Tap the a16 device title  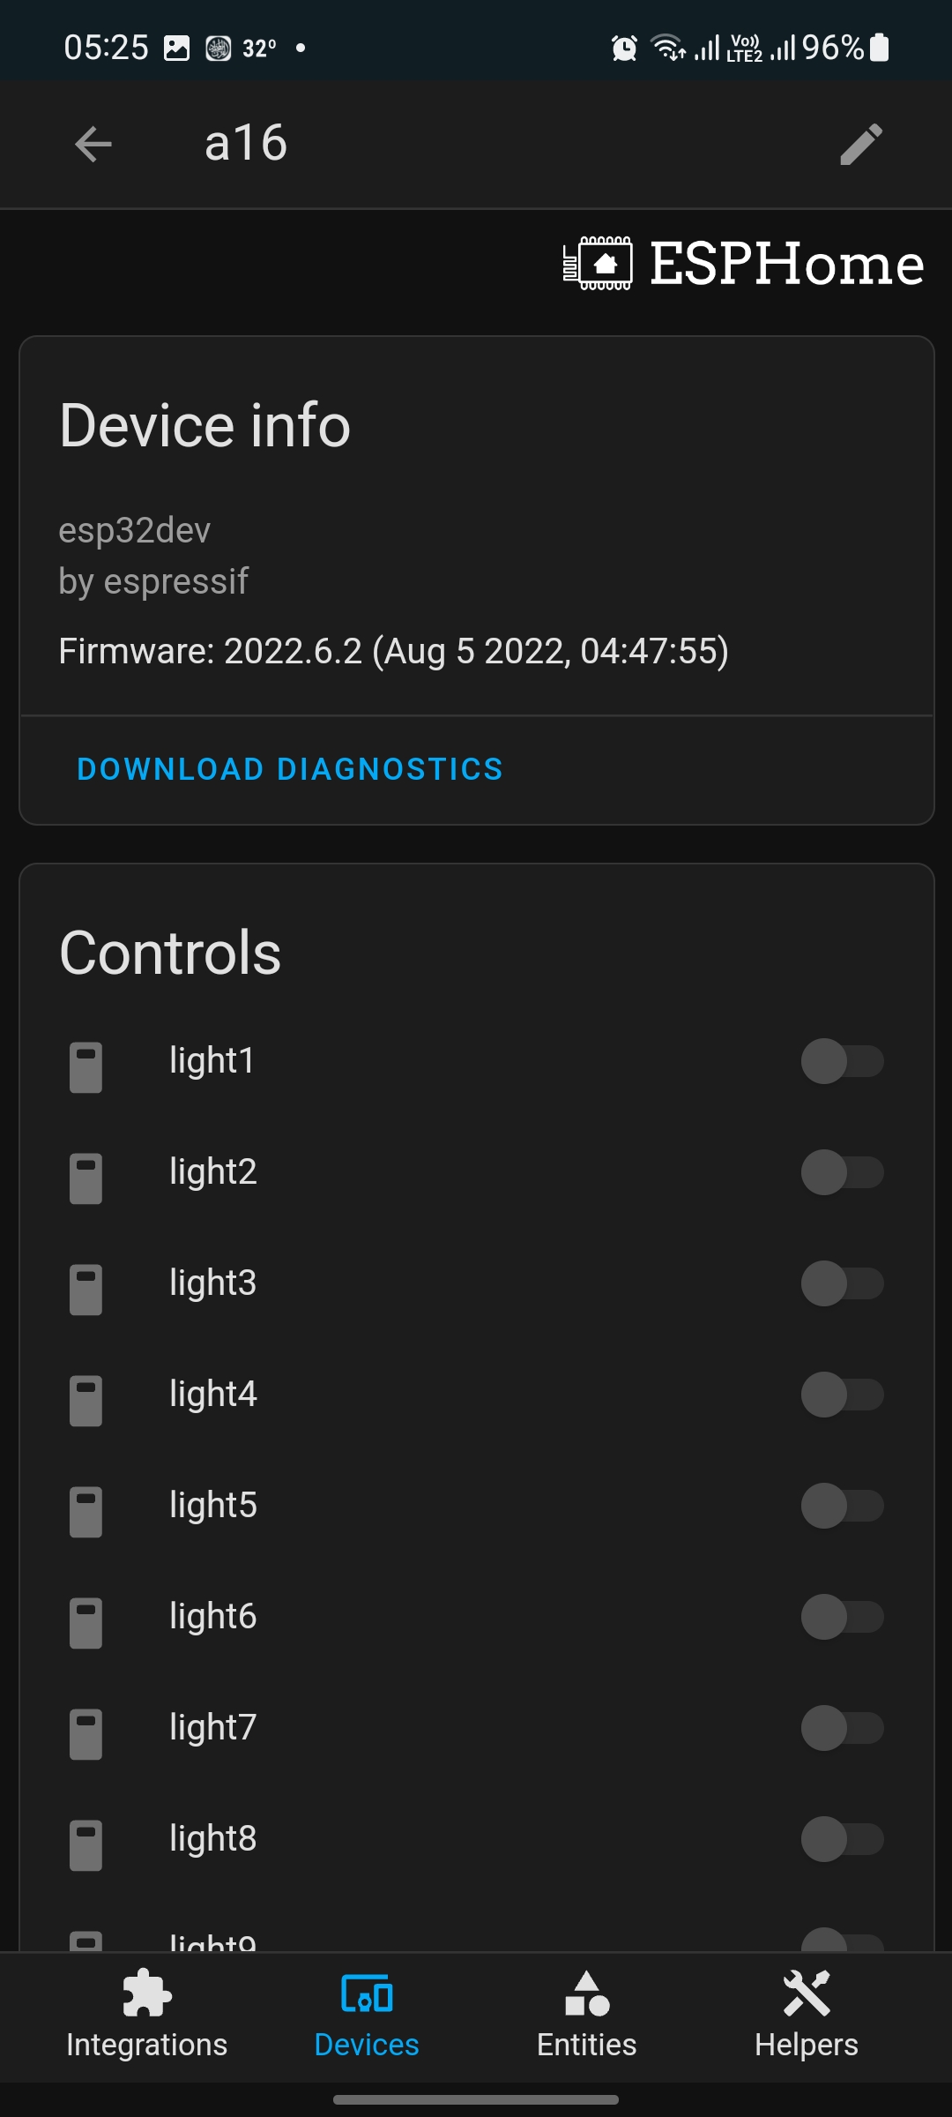(x=246, y=143)
